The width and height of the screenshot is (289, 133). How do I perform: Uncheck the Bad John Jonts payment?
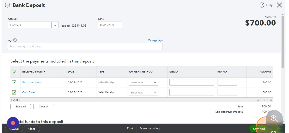pyautogui.click(x=14, y=83)
